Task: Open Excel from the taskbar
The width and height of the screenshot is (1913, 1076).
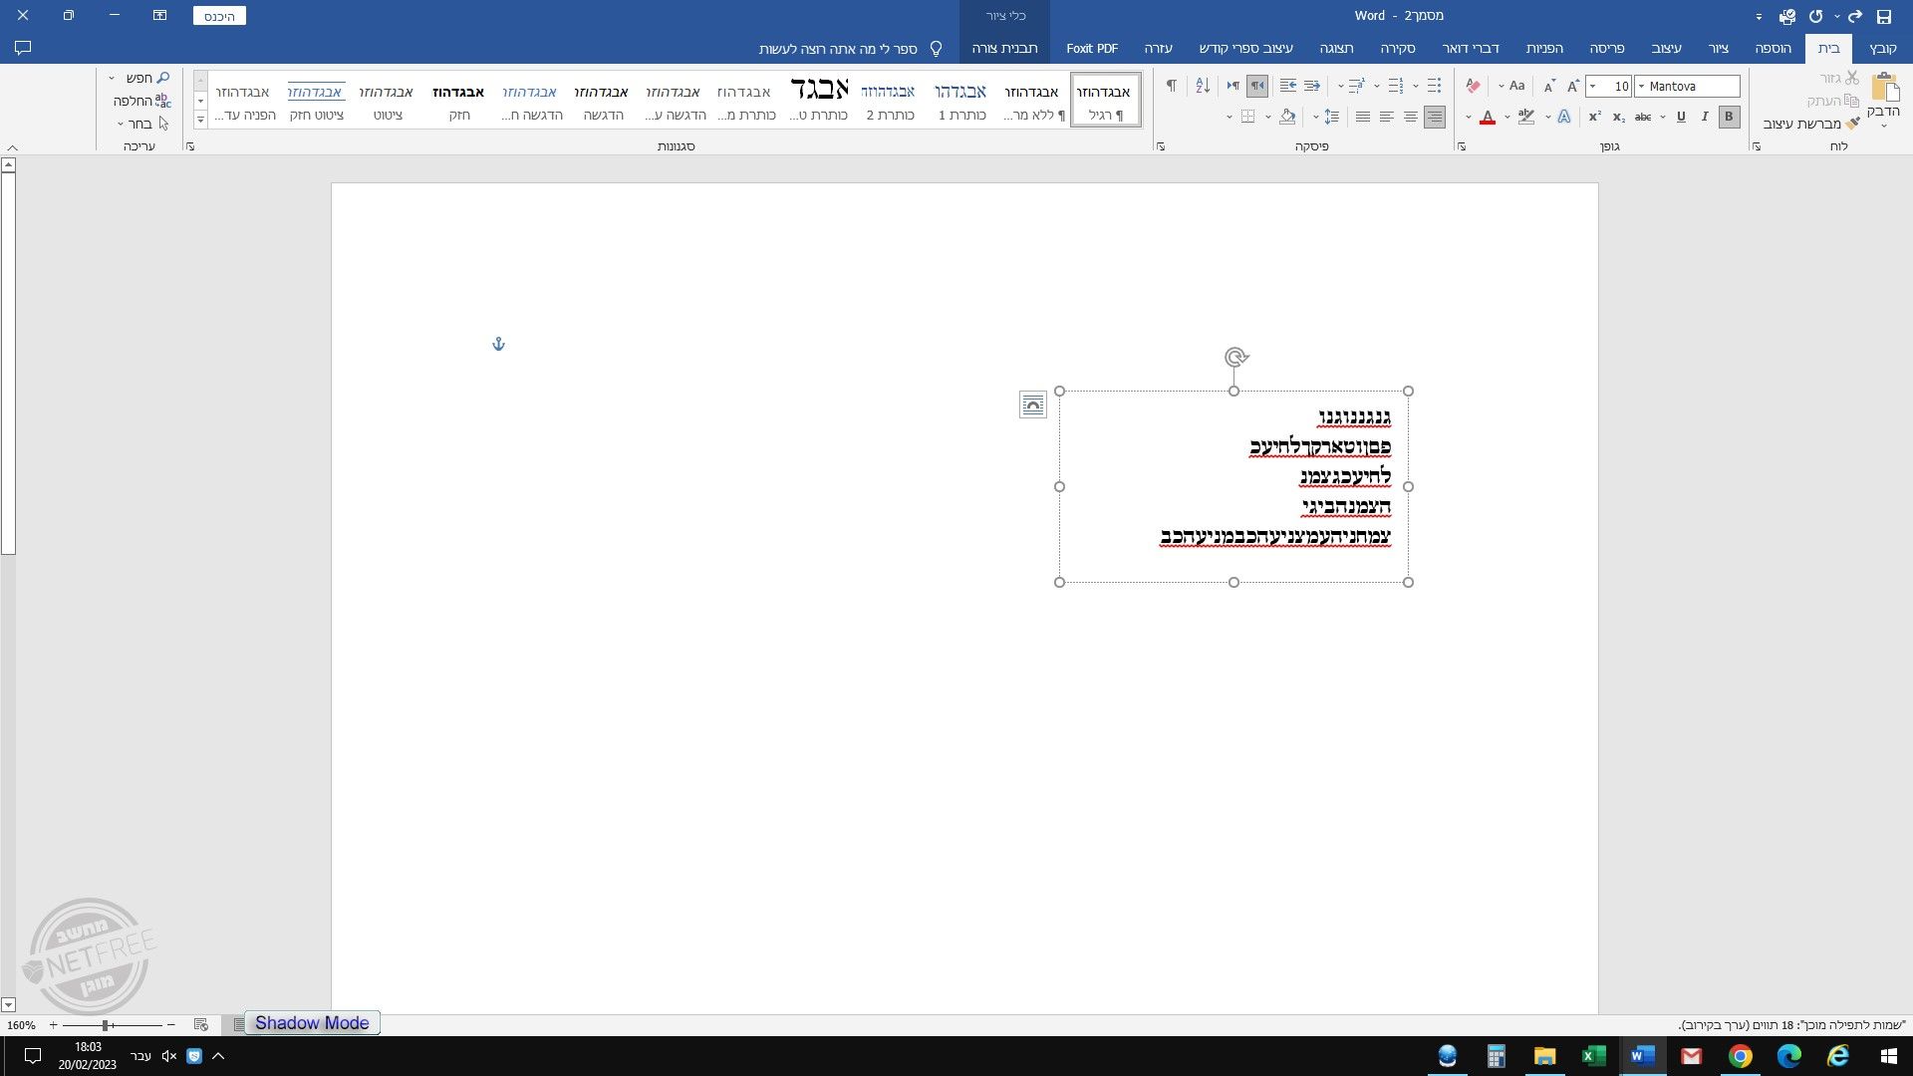Action: point(1593,1056)
